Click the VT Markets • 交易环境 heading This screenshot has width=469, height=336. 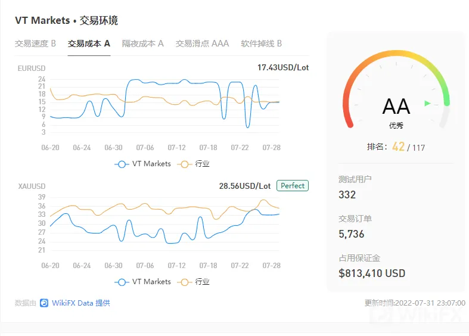[66, 20]
